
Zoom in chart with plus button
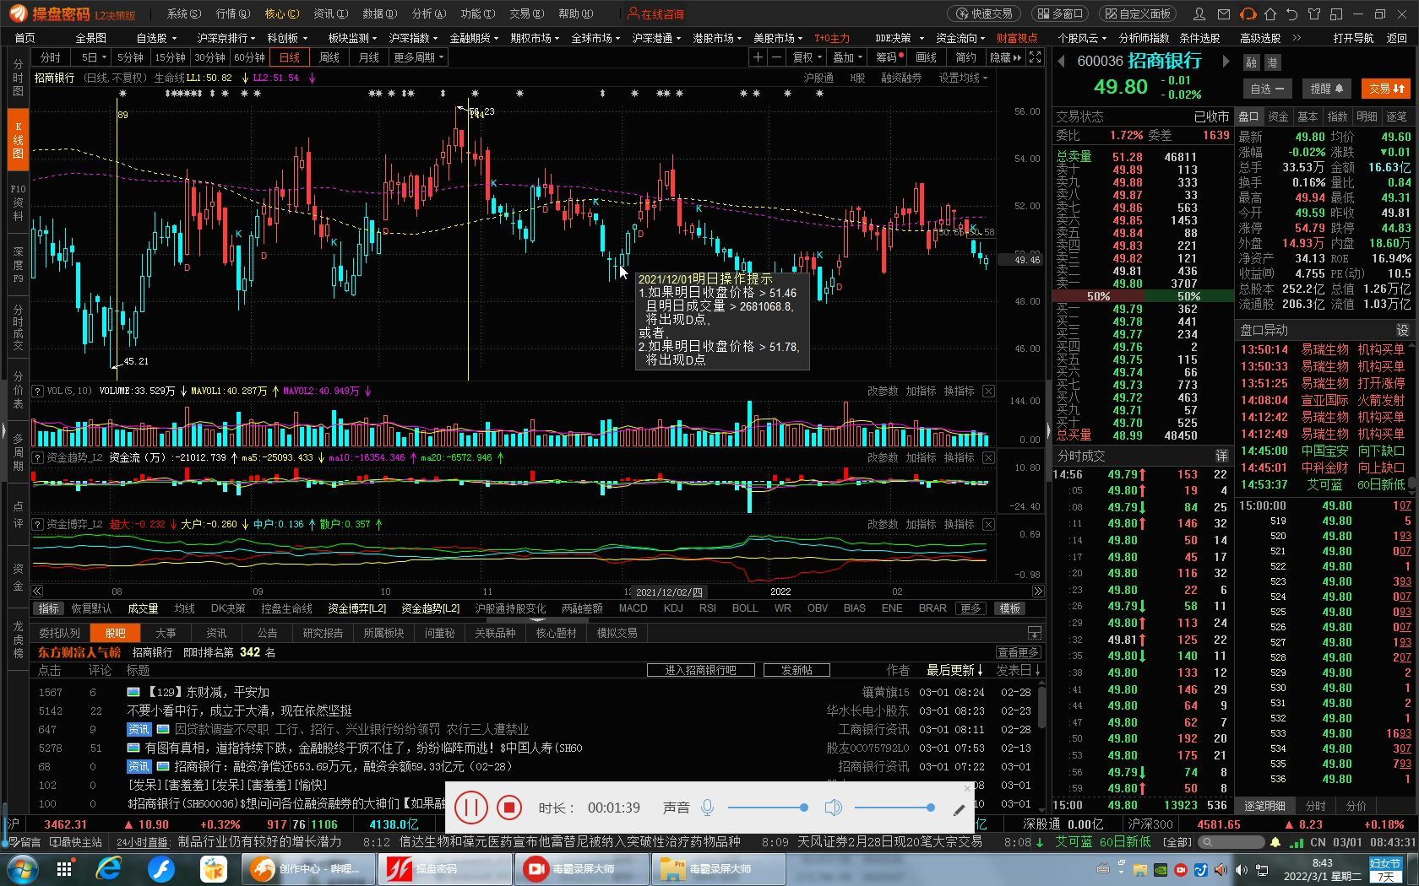pyautogui.click(x=758, y=57)
